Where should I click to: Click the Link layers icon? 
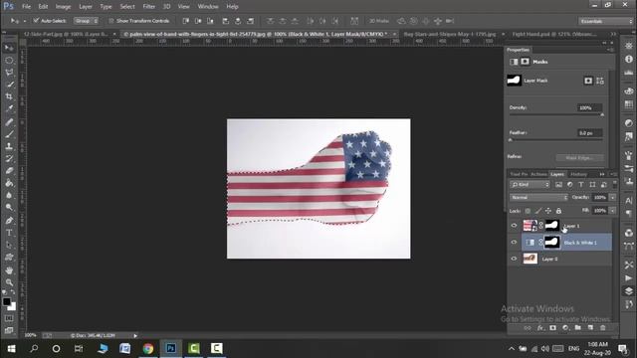[x=528, y=328]
